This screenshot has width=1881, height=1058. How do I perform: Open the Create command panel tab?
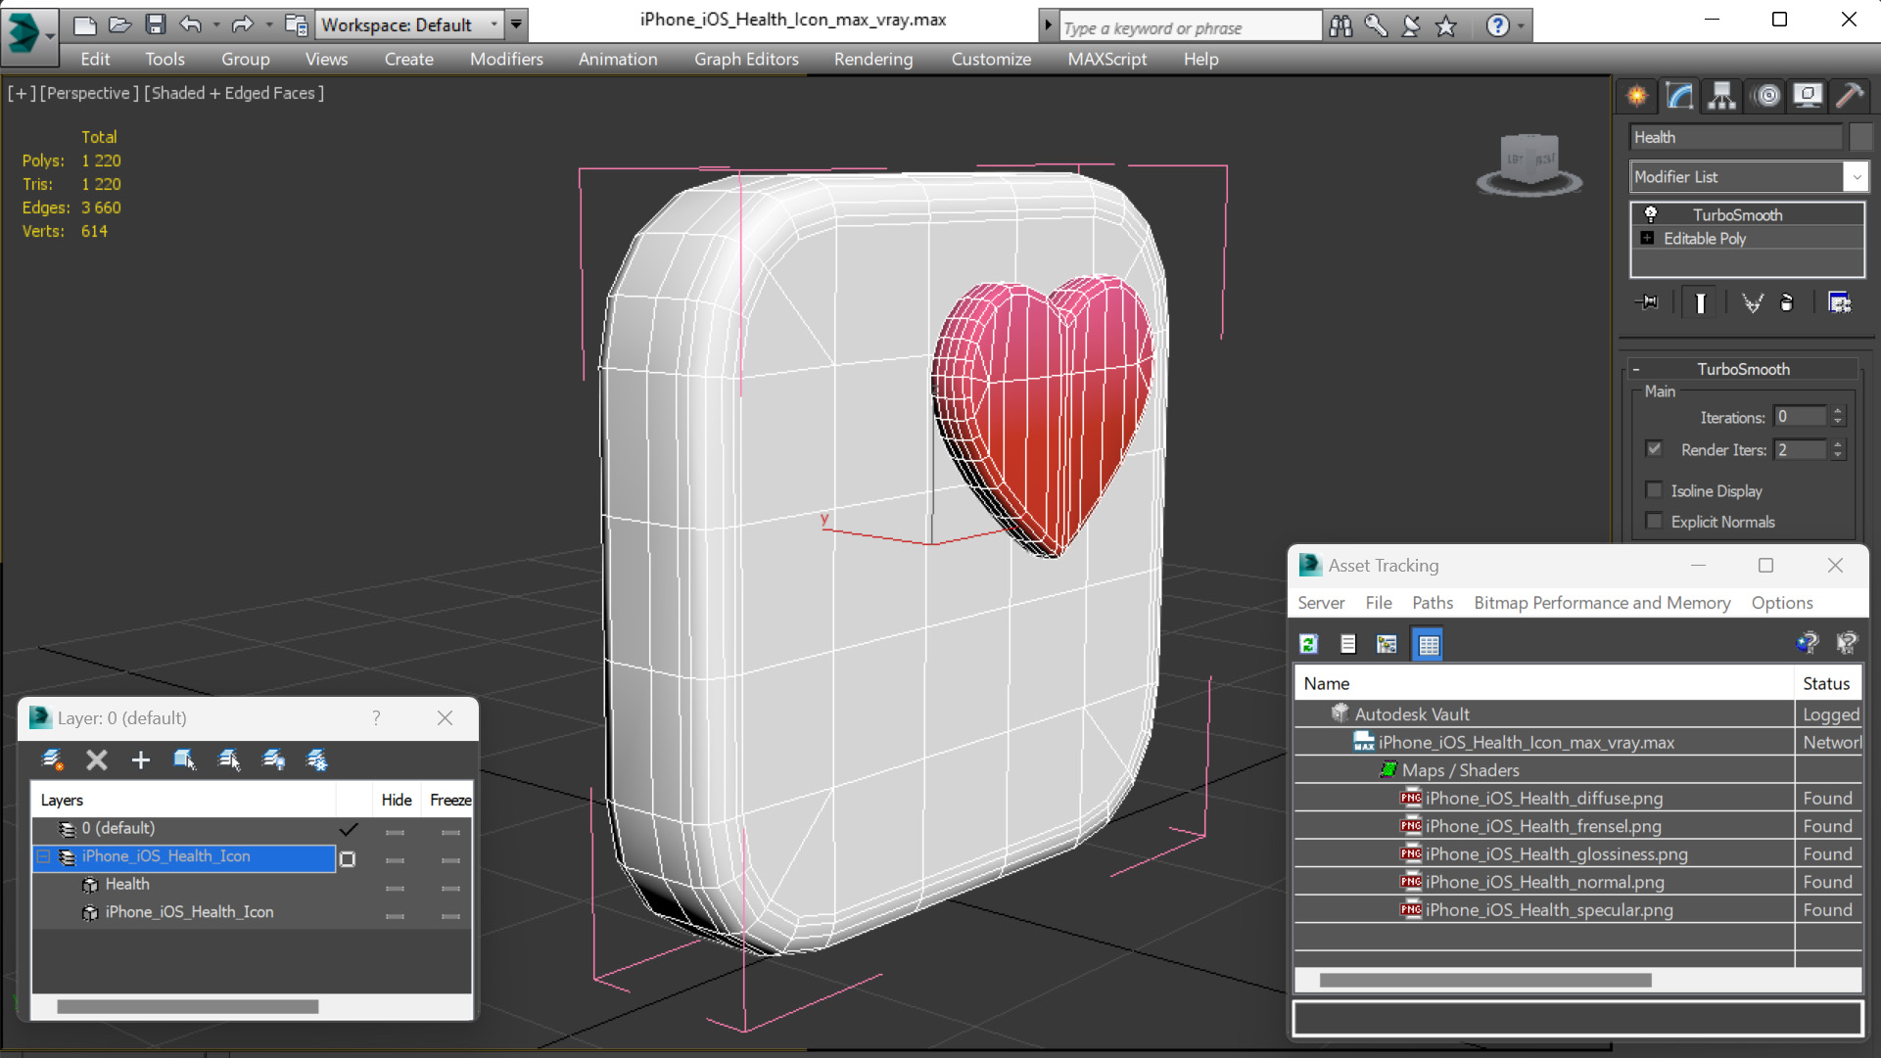1637,96
